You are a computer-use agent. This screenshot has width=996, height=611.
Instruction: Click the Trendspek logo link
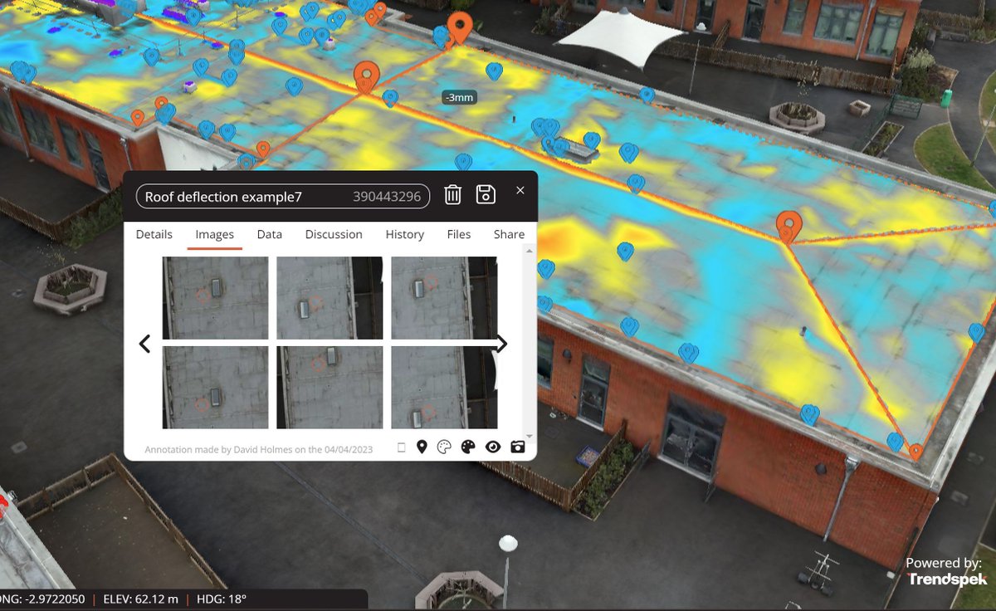[946, 579]
